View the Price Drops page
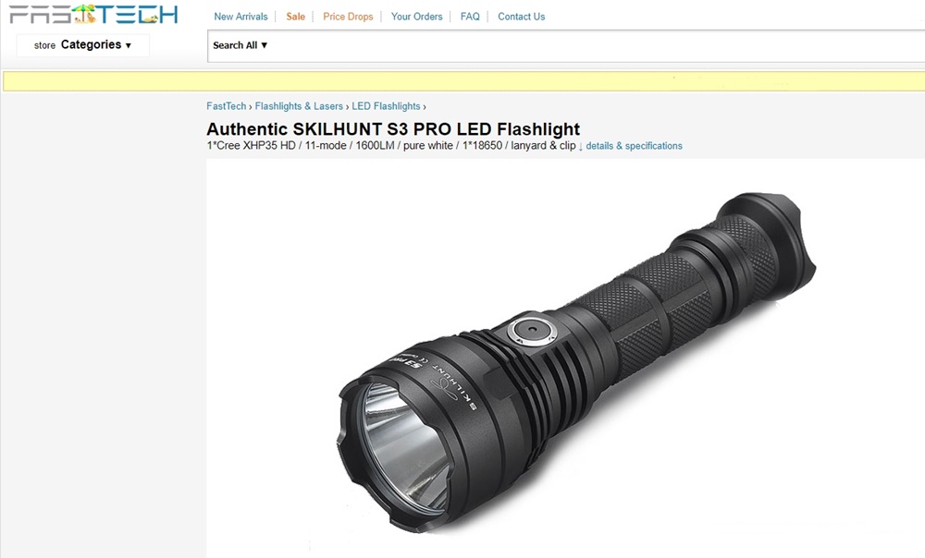 click(348, 17)
